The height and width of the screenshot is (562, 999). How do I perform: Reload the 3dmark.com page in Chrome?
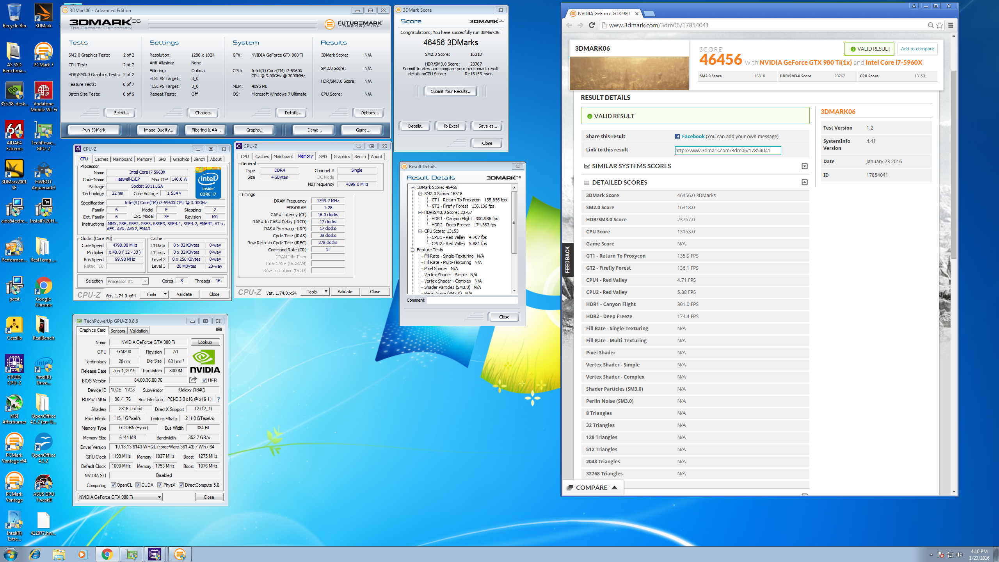pos(592,25)
